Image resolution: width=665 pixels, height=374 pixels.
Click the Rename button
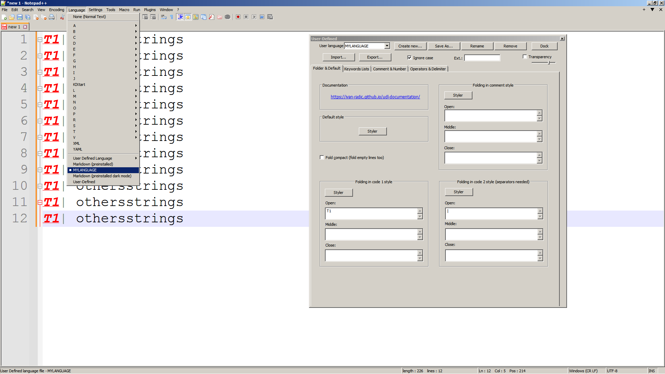[477, 46]
